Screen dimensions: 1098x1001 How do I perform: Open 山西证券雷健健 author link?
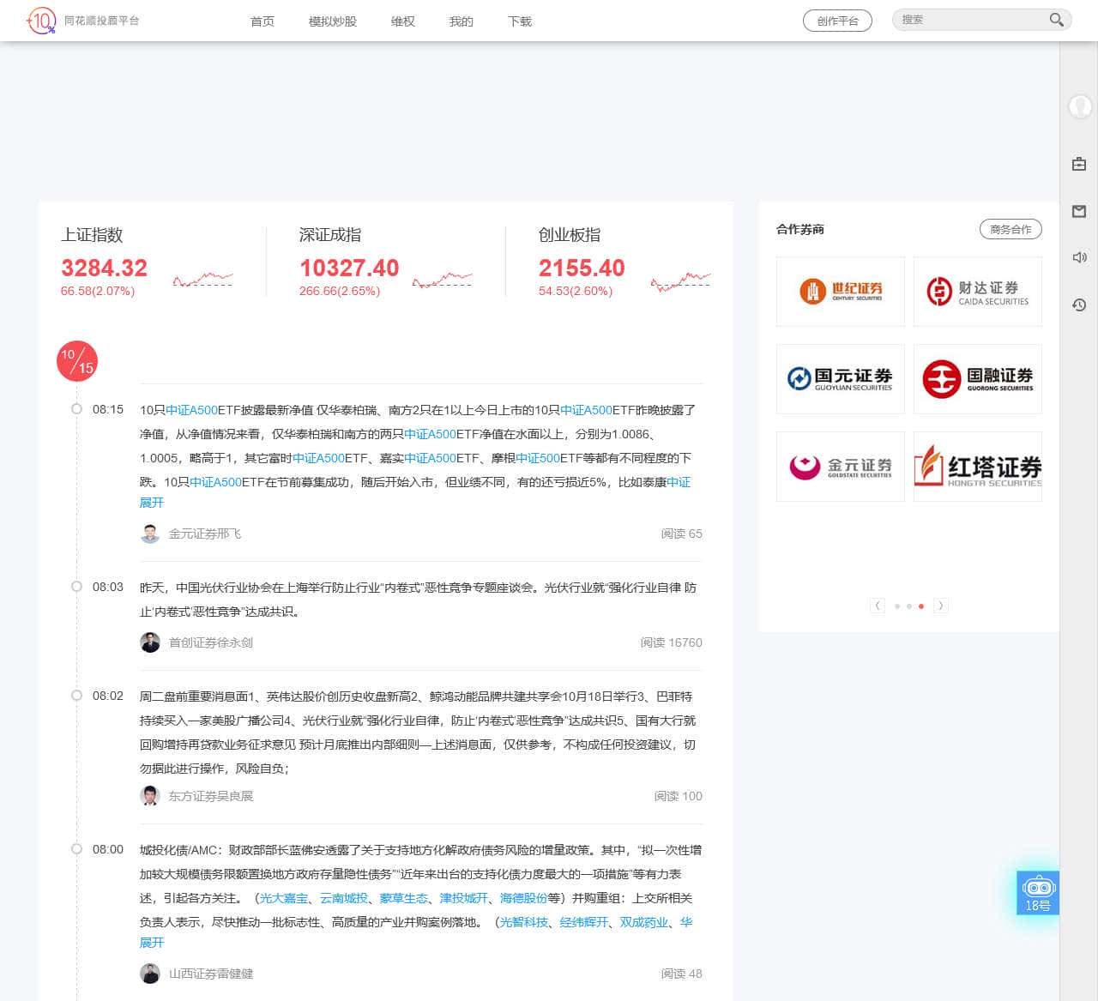click(x=211, y=974)
